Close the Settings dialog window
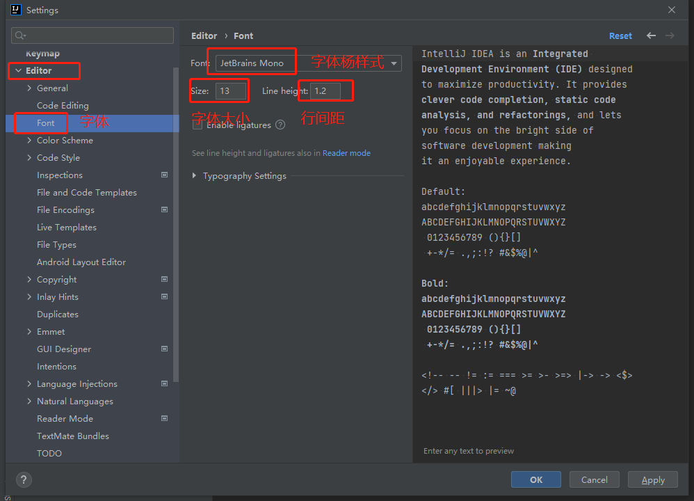Screen dimensions: 694x501 [x=672, y=10]
